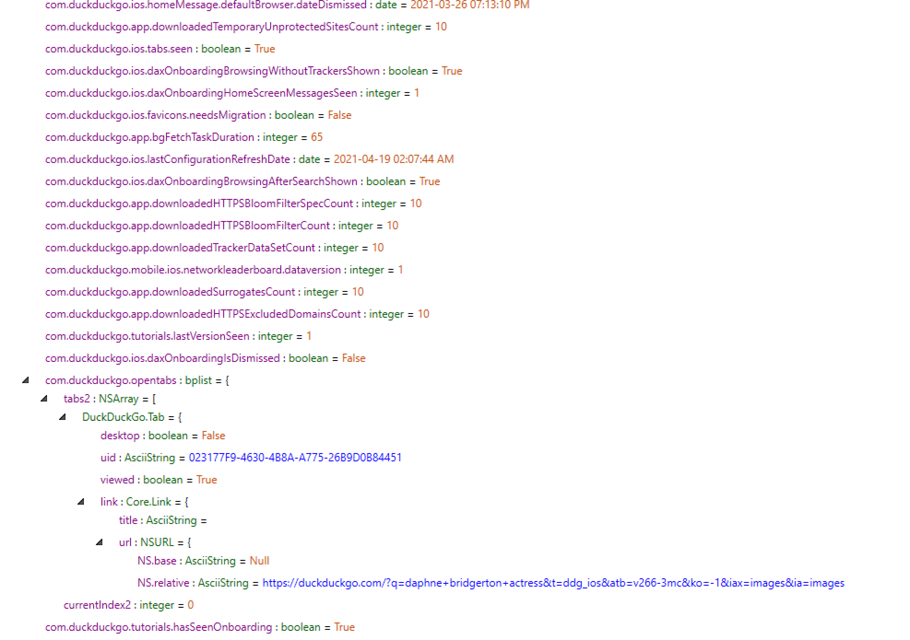Select the viewed boolean True row

pos(159,480)
